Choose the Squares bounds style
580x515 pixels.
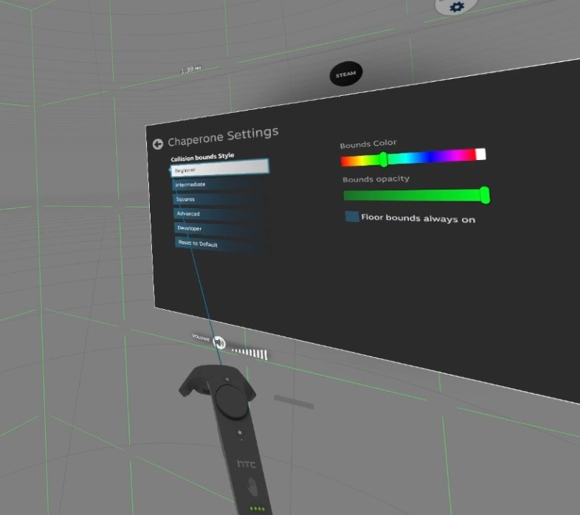point(221,198)
